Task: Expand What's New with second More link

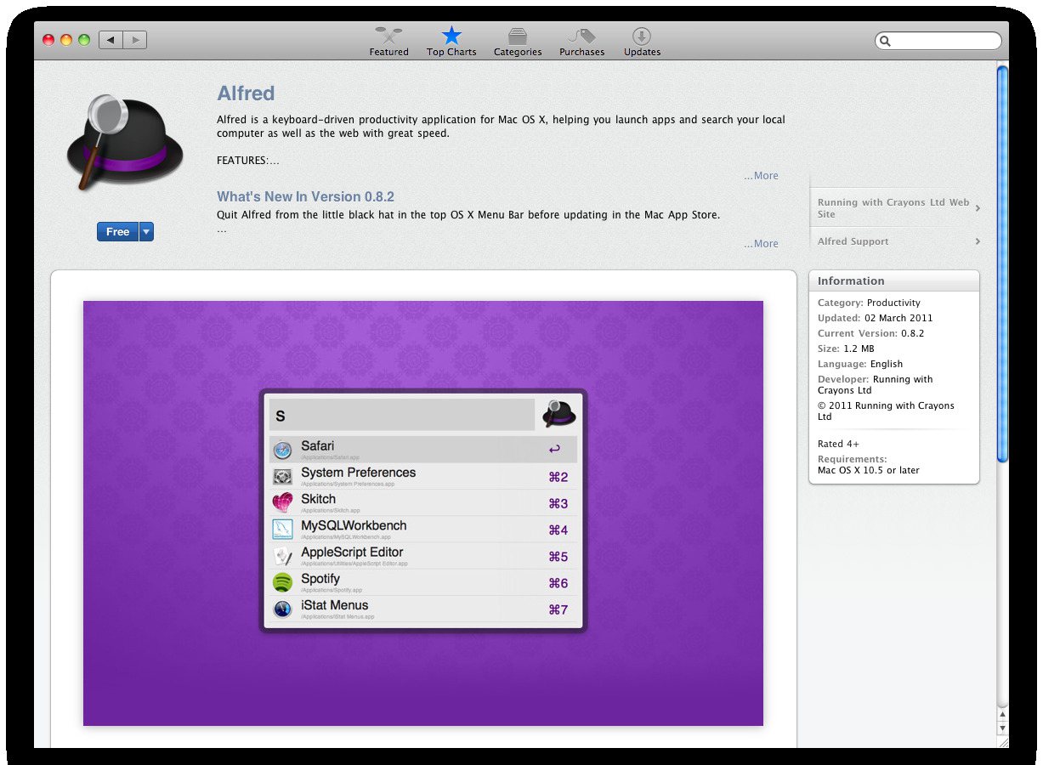Action: point(761,244)
